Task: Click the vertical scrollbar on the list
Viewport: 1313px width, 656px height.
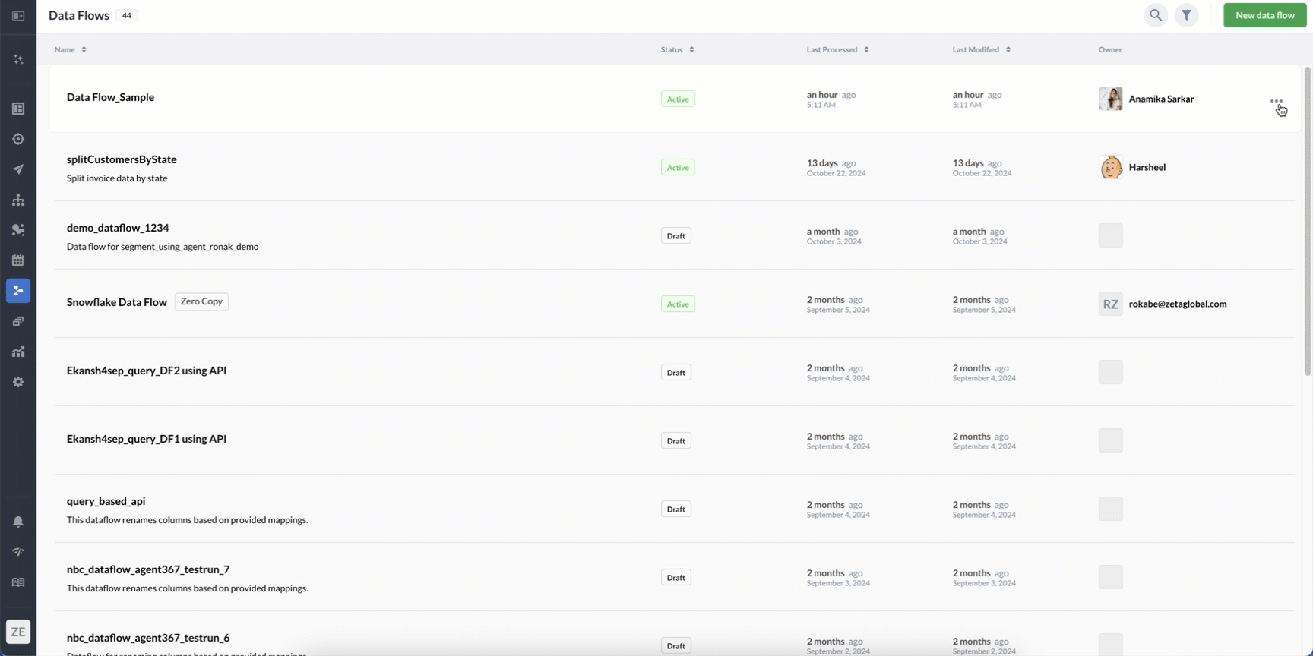Action: tap(1307, 220)
